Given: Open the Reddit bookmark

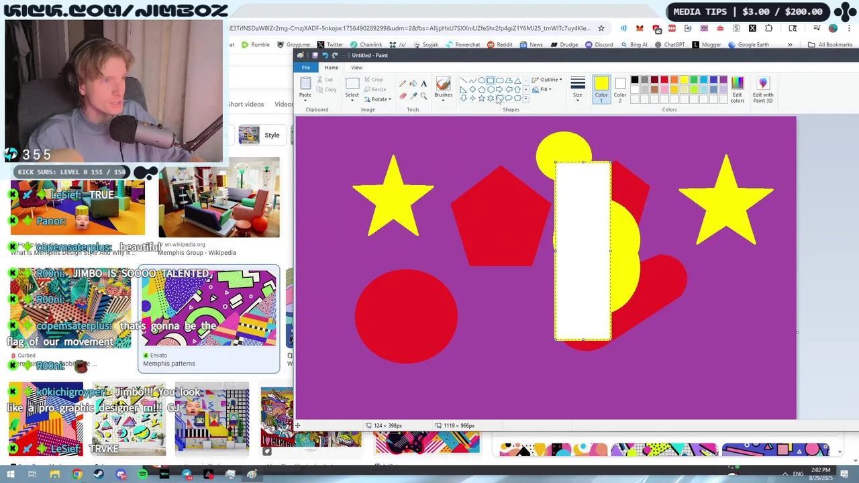Looking at the screenshot, I should (500, 45).
